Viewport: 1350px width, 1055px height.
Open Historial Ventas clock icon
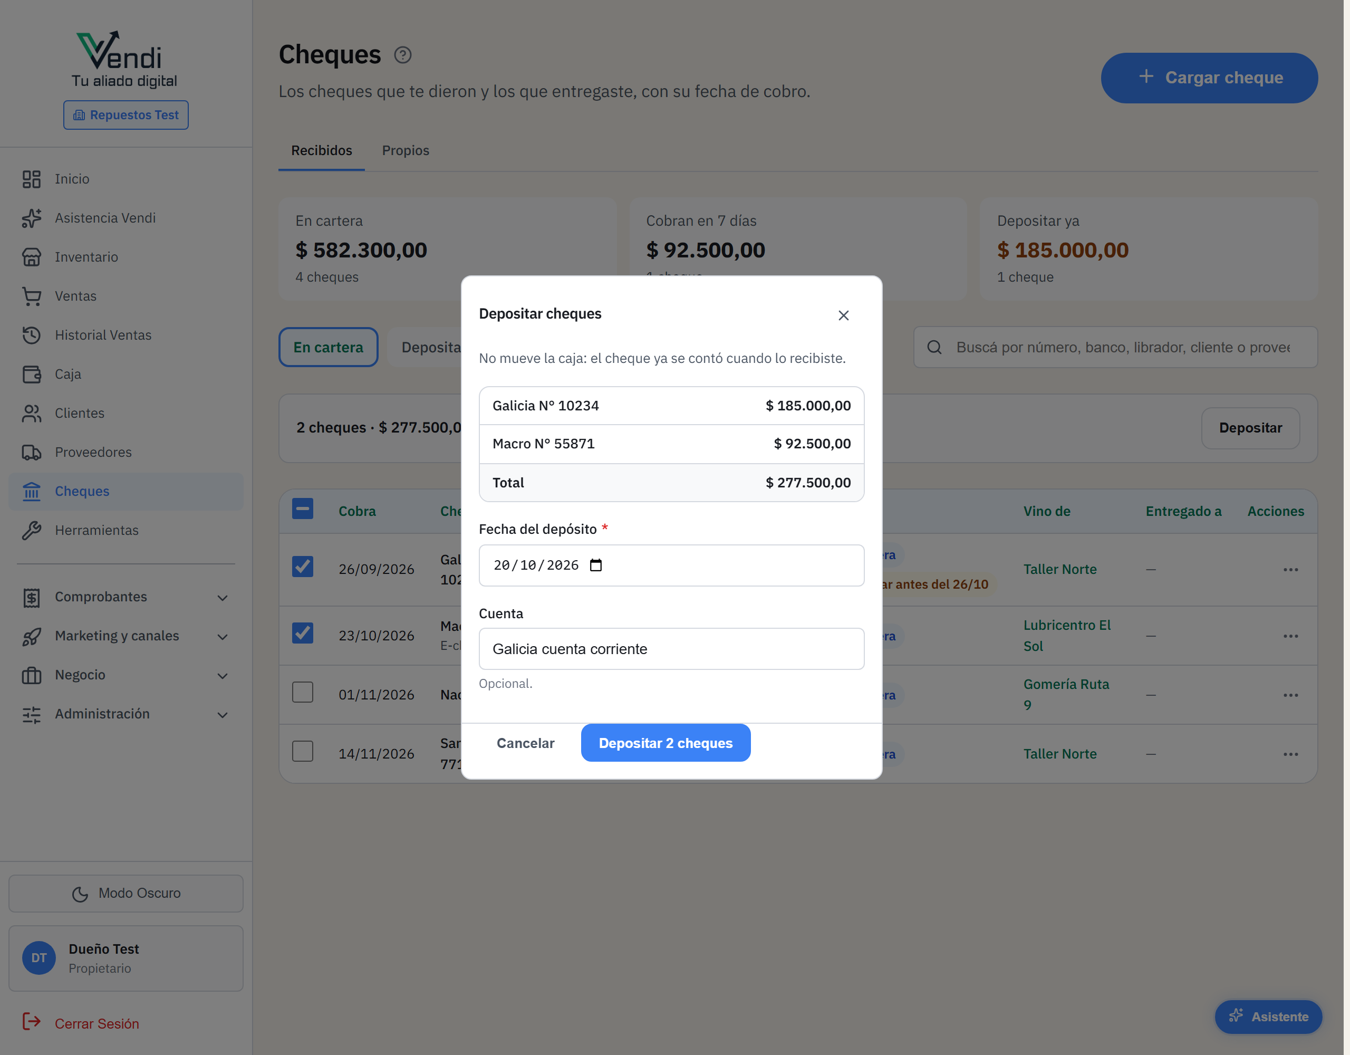(x=32, y=335)
